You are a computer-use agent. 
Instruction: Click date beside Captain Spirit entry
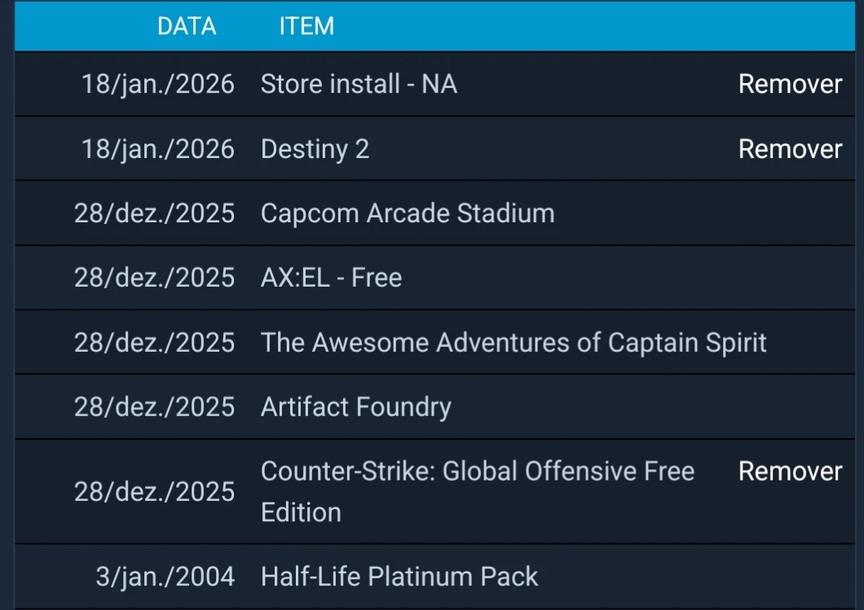[154, 342]
